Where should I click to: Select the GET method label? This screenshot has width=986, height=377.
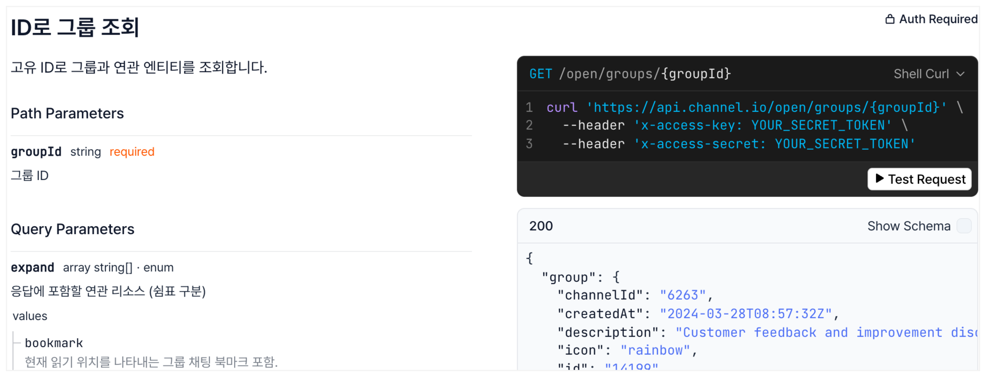[541, 74]
